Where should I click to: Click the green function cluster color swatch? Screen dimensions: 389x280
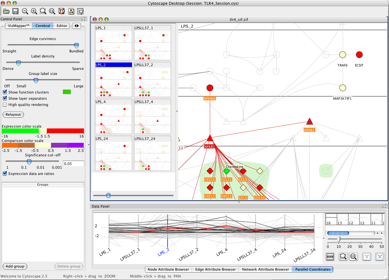[67, 92]
